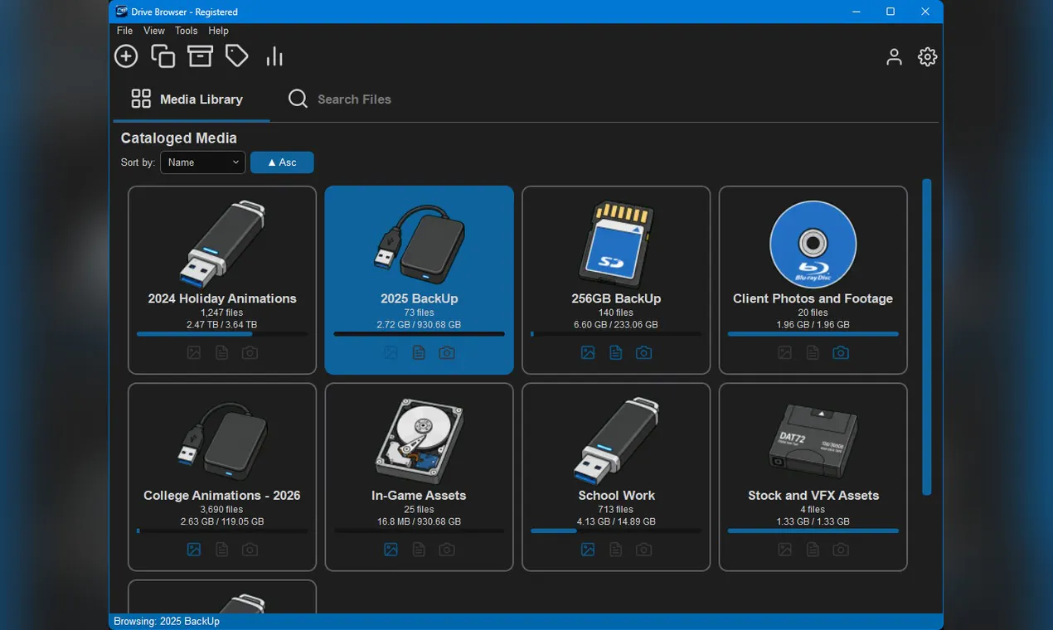Image resolution: width=1053 pixels, height=630 pixels.
Task: Open the settings gear icon
Action: tap(927, 56)
